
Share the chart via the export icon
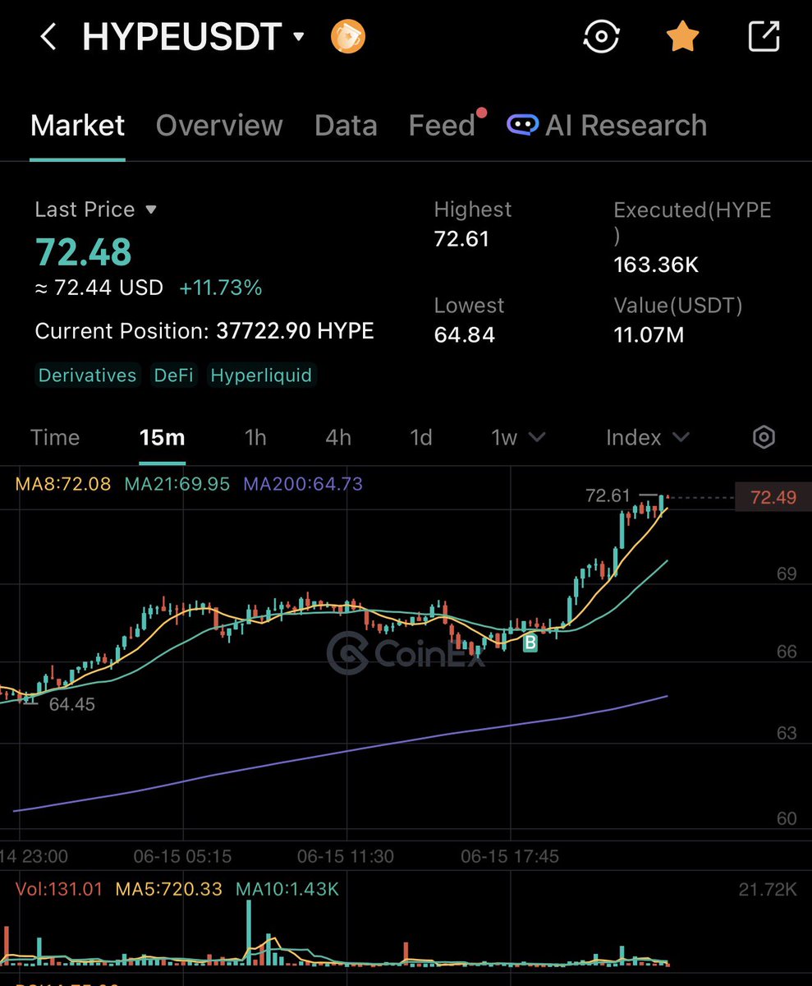pos(764,37)
